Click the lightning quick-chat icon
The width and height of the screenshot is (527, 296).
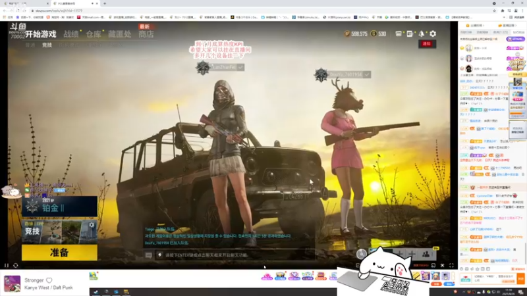[x=159, y=255]
